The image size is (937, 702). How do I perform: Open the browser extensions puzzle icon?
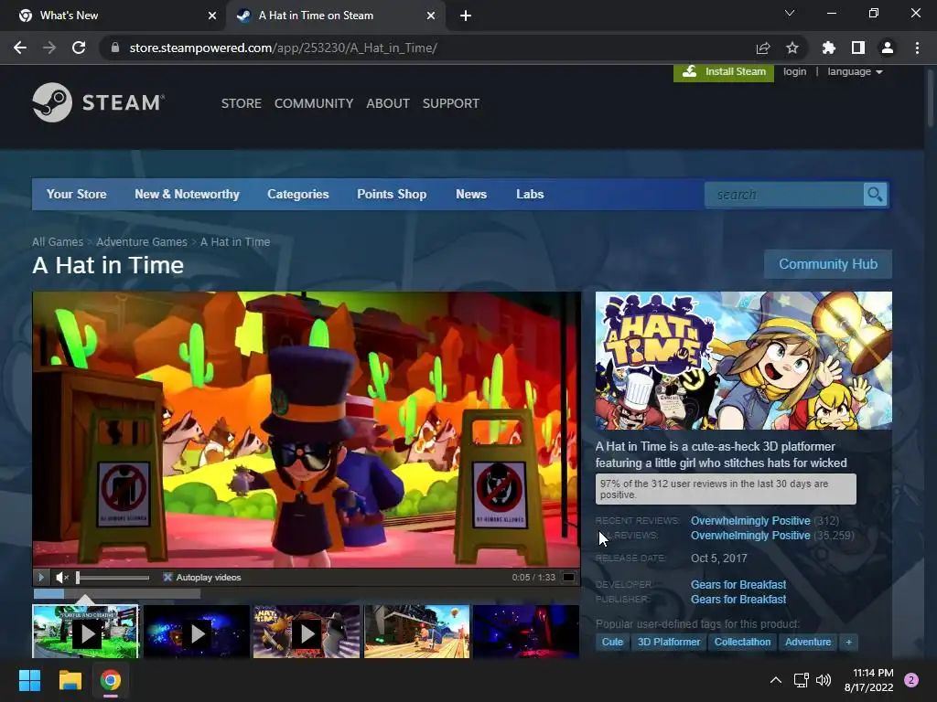[x=828, y=48]
